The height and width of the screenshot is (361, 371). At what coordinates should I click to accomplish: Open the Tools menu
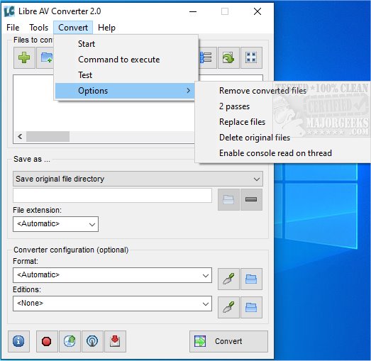pyautogui.click(x=39, y=28)
